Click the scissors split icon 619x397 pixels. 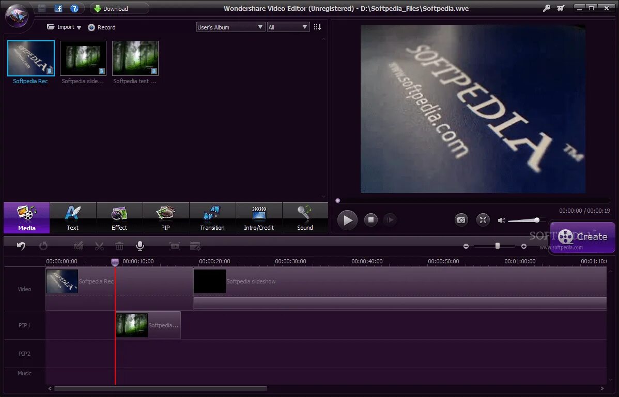[x=100, y=246]
